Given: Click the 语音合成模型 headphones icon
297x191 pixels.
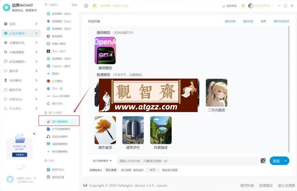Looking at the screenshot, I should coord(48,137).
